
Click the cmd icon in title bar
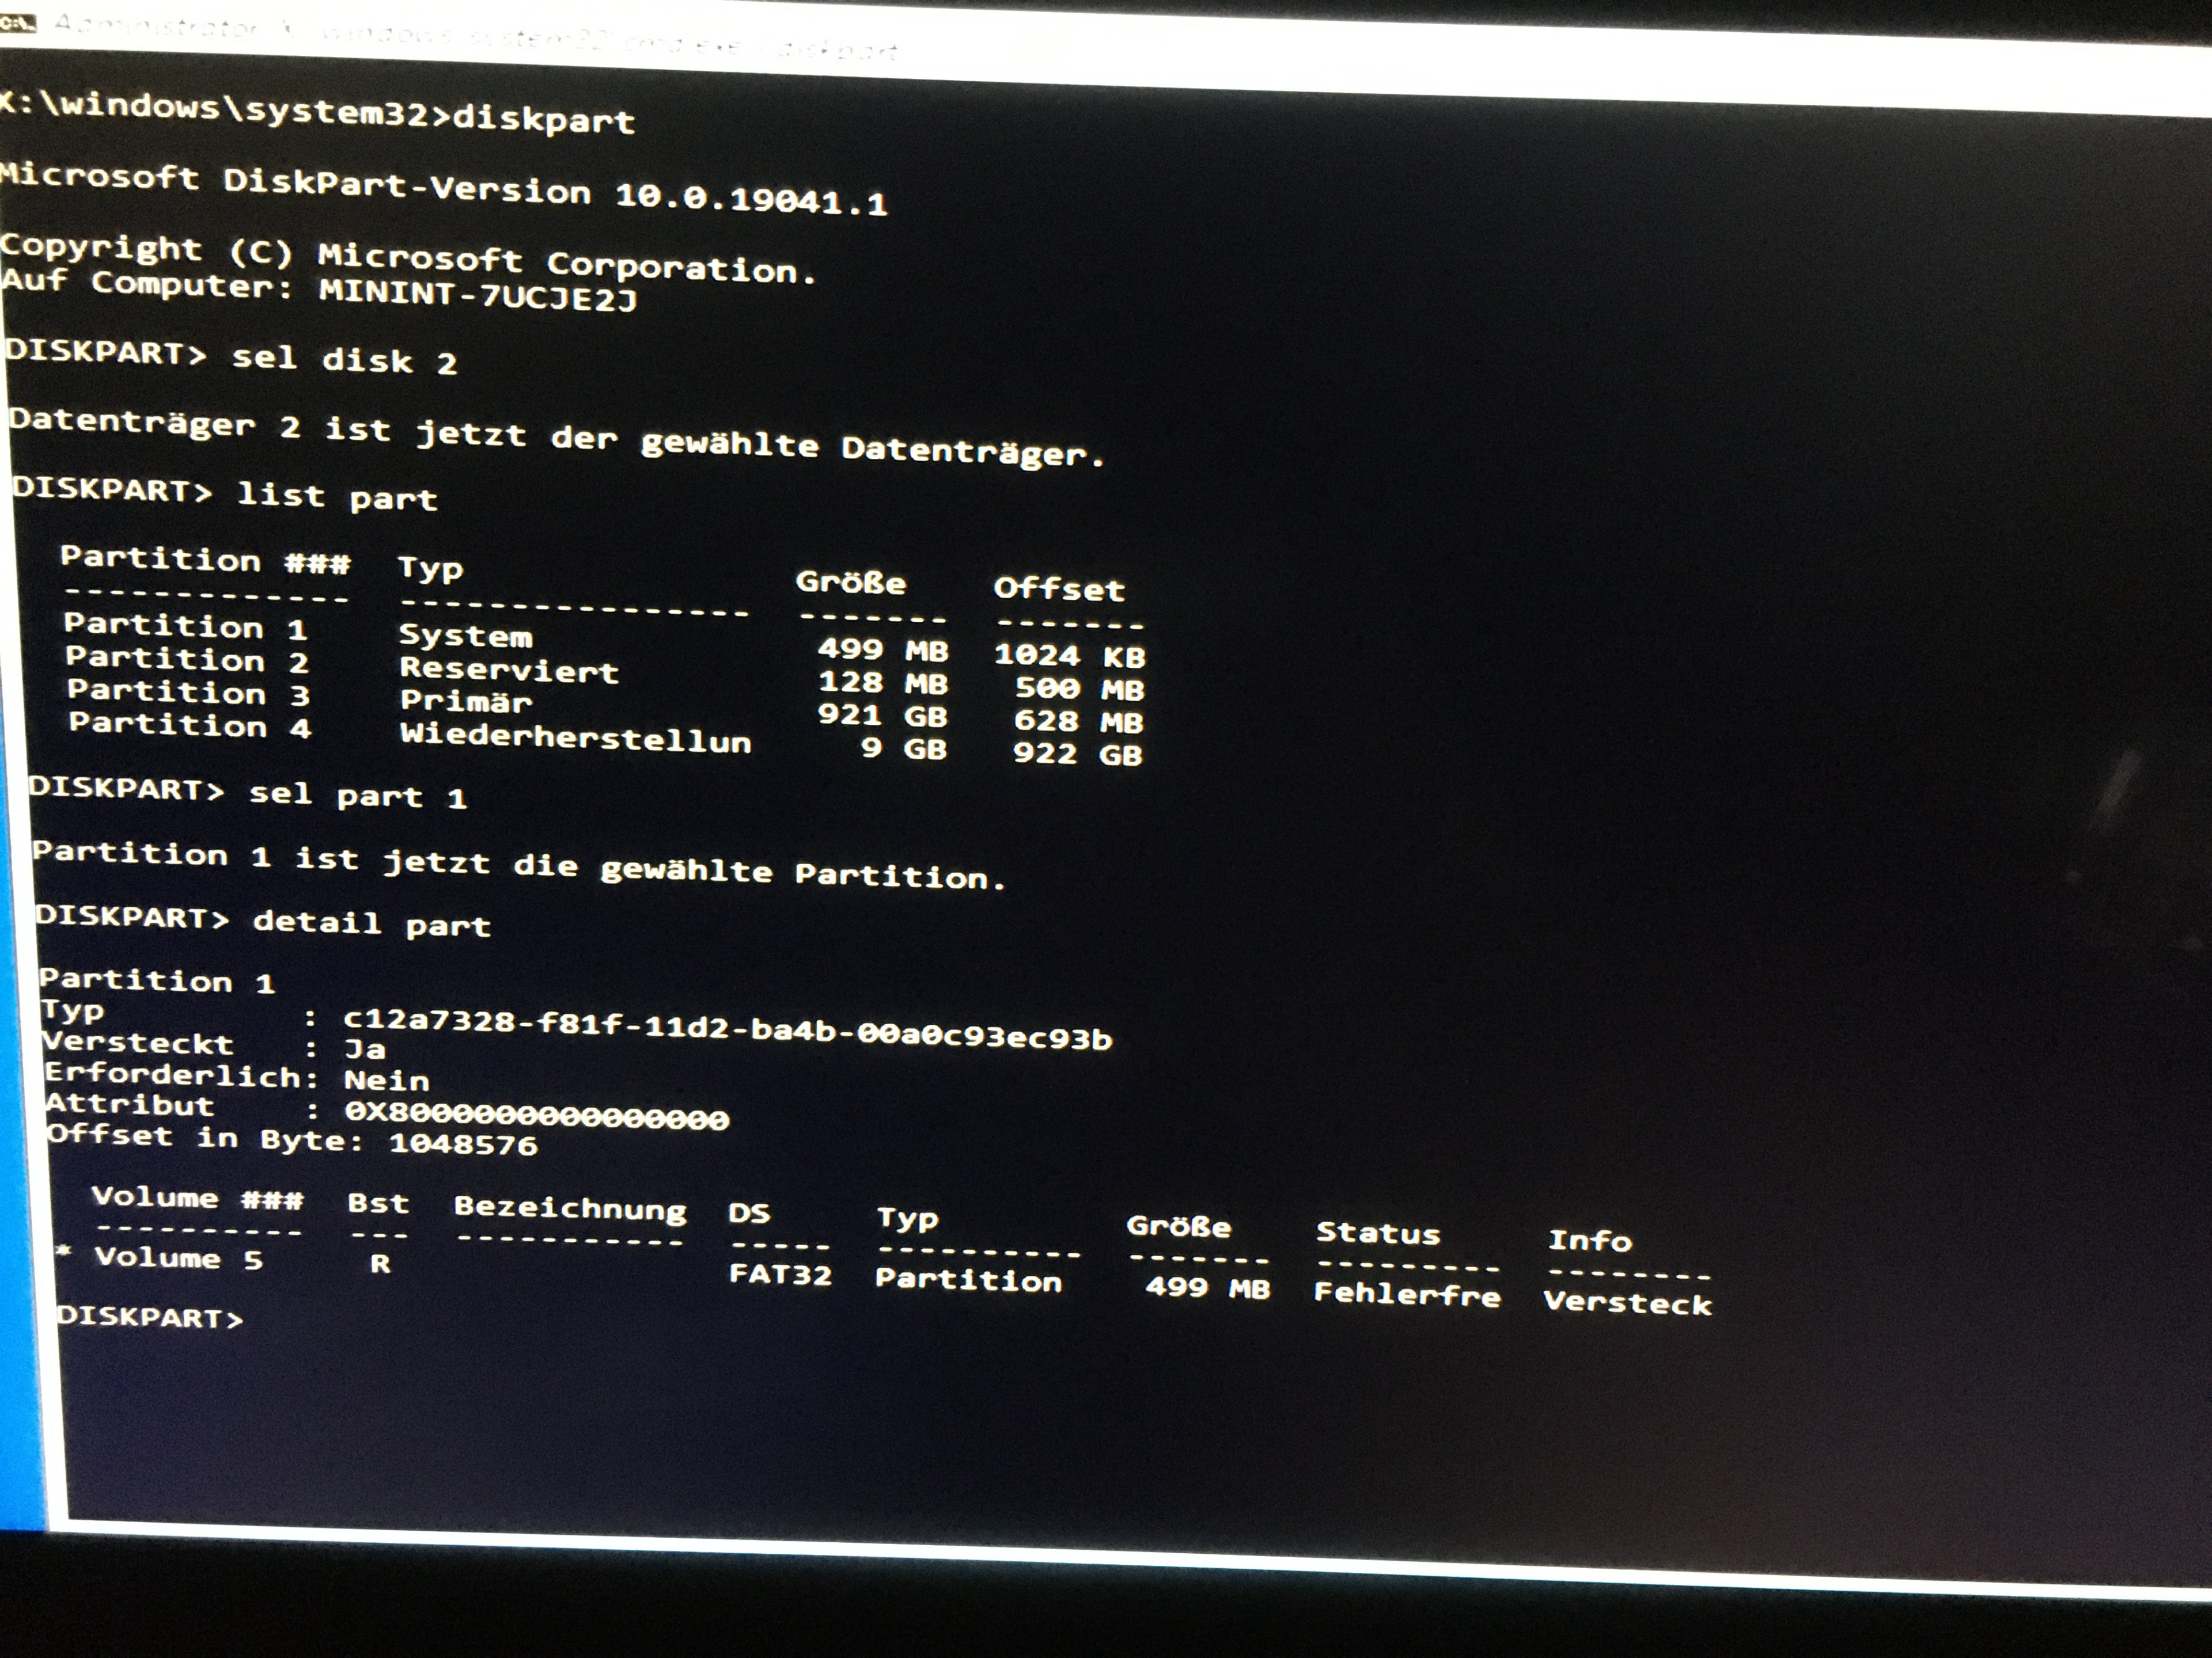(x=18, y=22)
